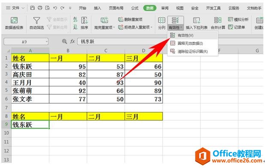
Task: Sort ascending with the A-Z icon
Action: (75, 19)
